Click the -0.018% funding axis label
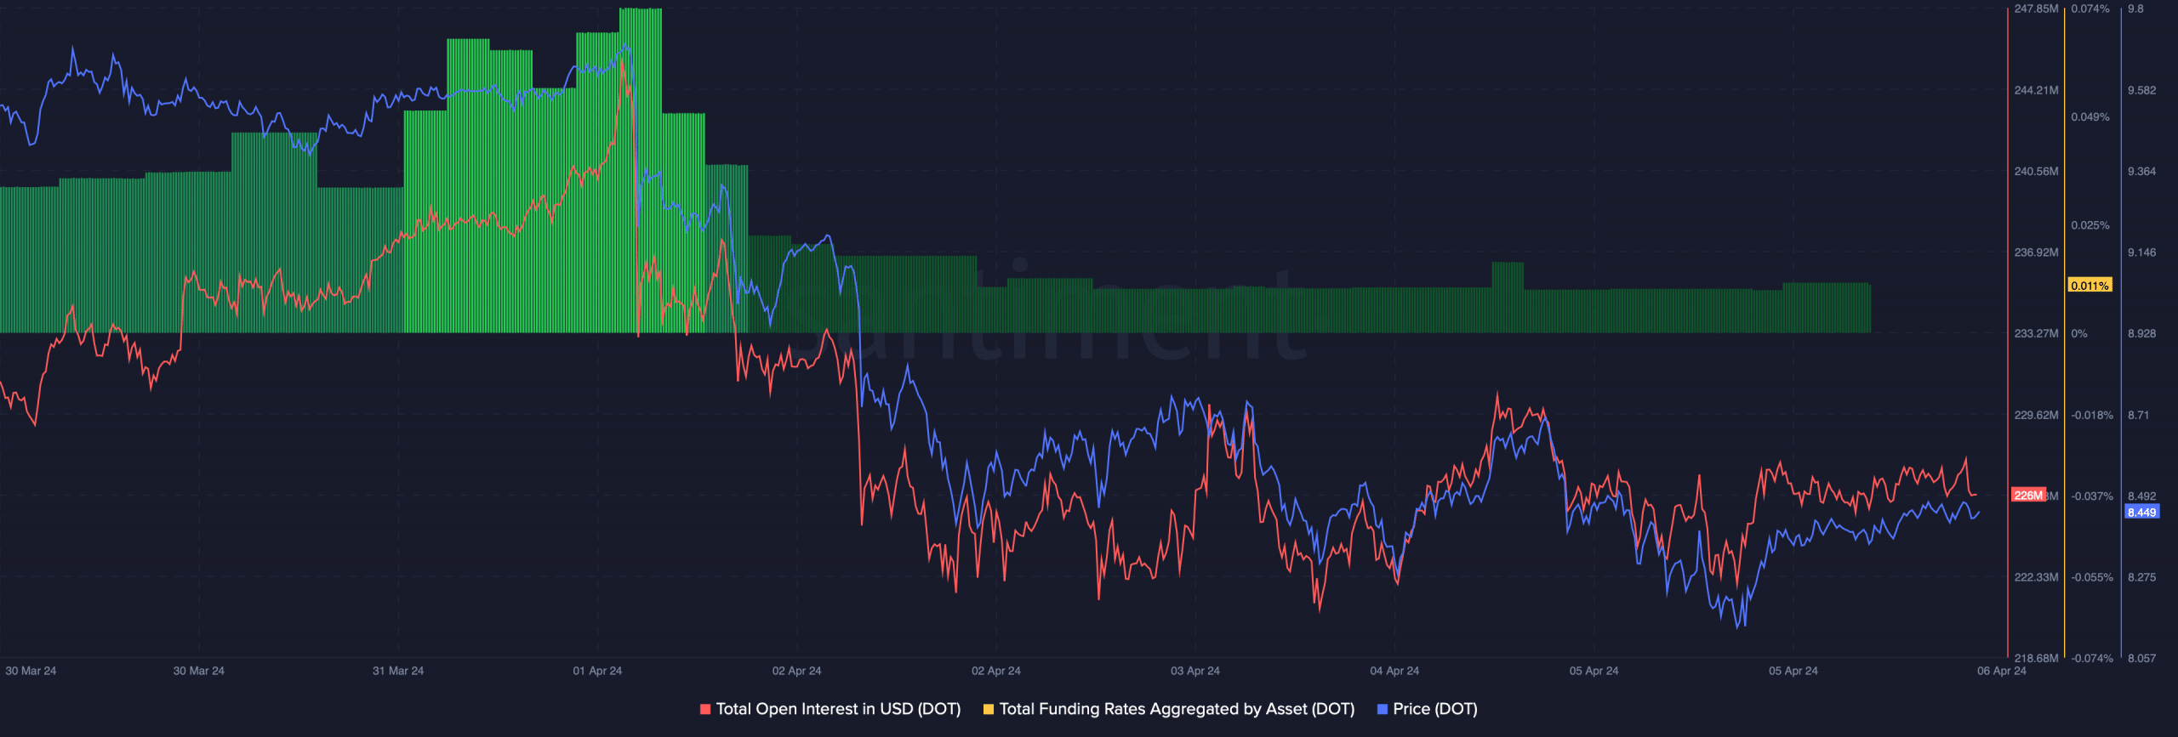Screen dimensions: 2178x737 point(2092,415)
